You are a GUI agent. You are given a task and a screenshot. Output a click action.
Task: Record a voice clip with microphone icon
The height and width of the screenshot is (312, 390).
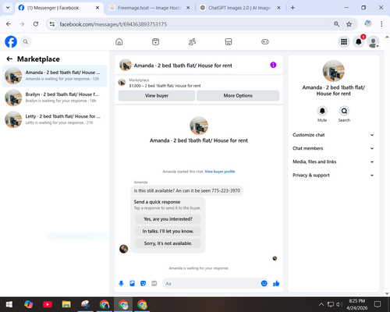pyautogui.click(x=121, y=283)
